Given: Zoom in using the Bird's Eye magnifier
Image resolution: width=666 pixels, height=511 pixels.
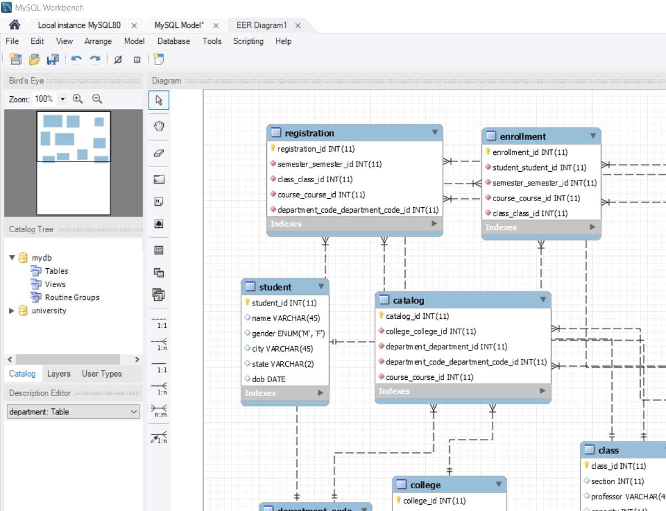Looking at the screenshot, I should point(78,99).
